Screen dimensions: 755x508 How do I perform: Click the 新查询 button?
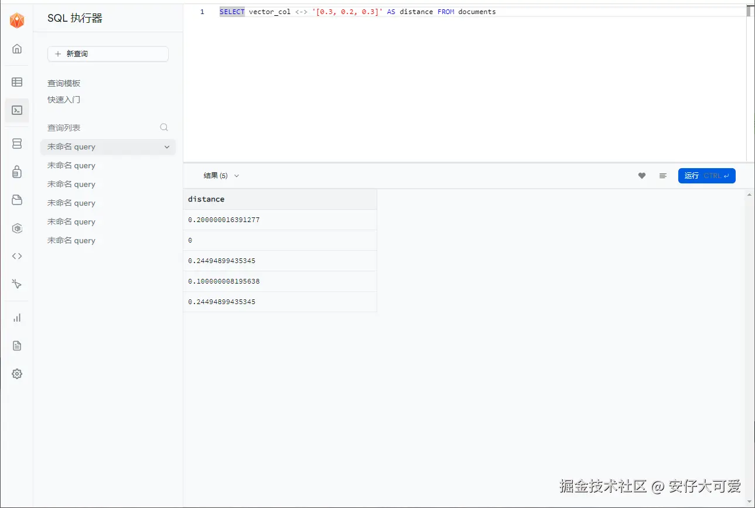tap(108, 54)
